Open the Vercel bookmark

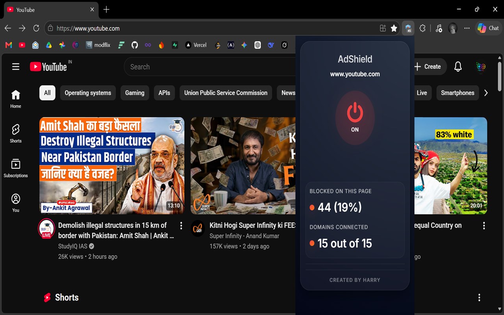196,45
